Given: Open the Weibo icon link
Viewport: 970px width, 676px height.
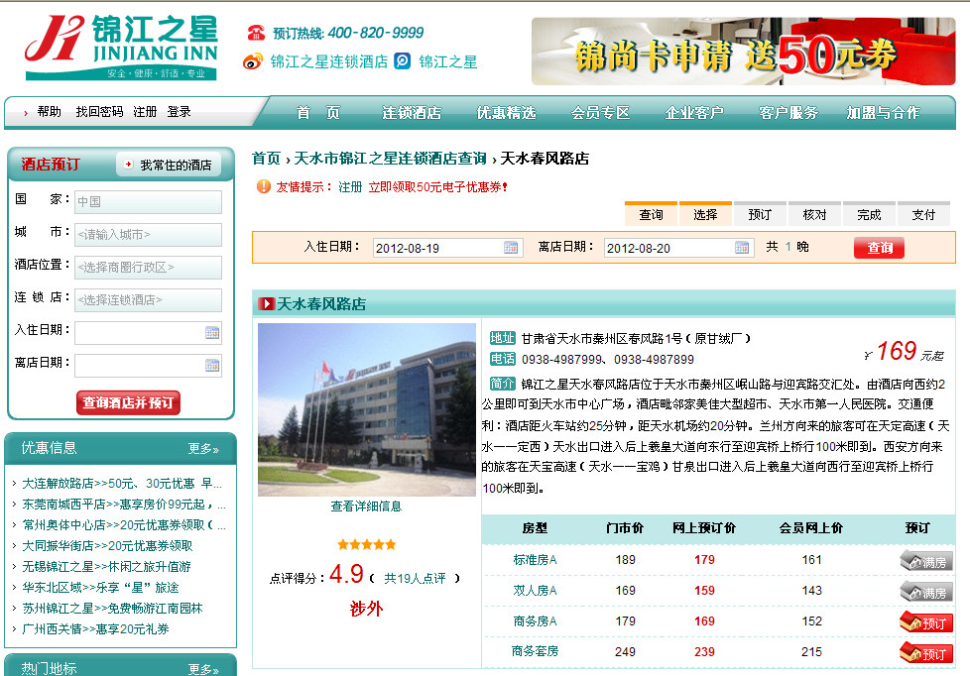Looking at the screenshot, I should pyautogui.click(x=252, y=61).
